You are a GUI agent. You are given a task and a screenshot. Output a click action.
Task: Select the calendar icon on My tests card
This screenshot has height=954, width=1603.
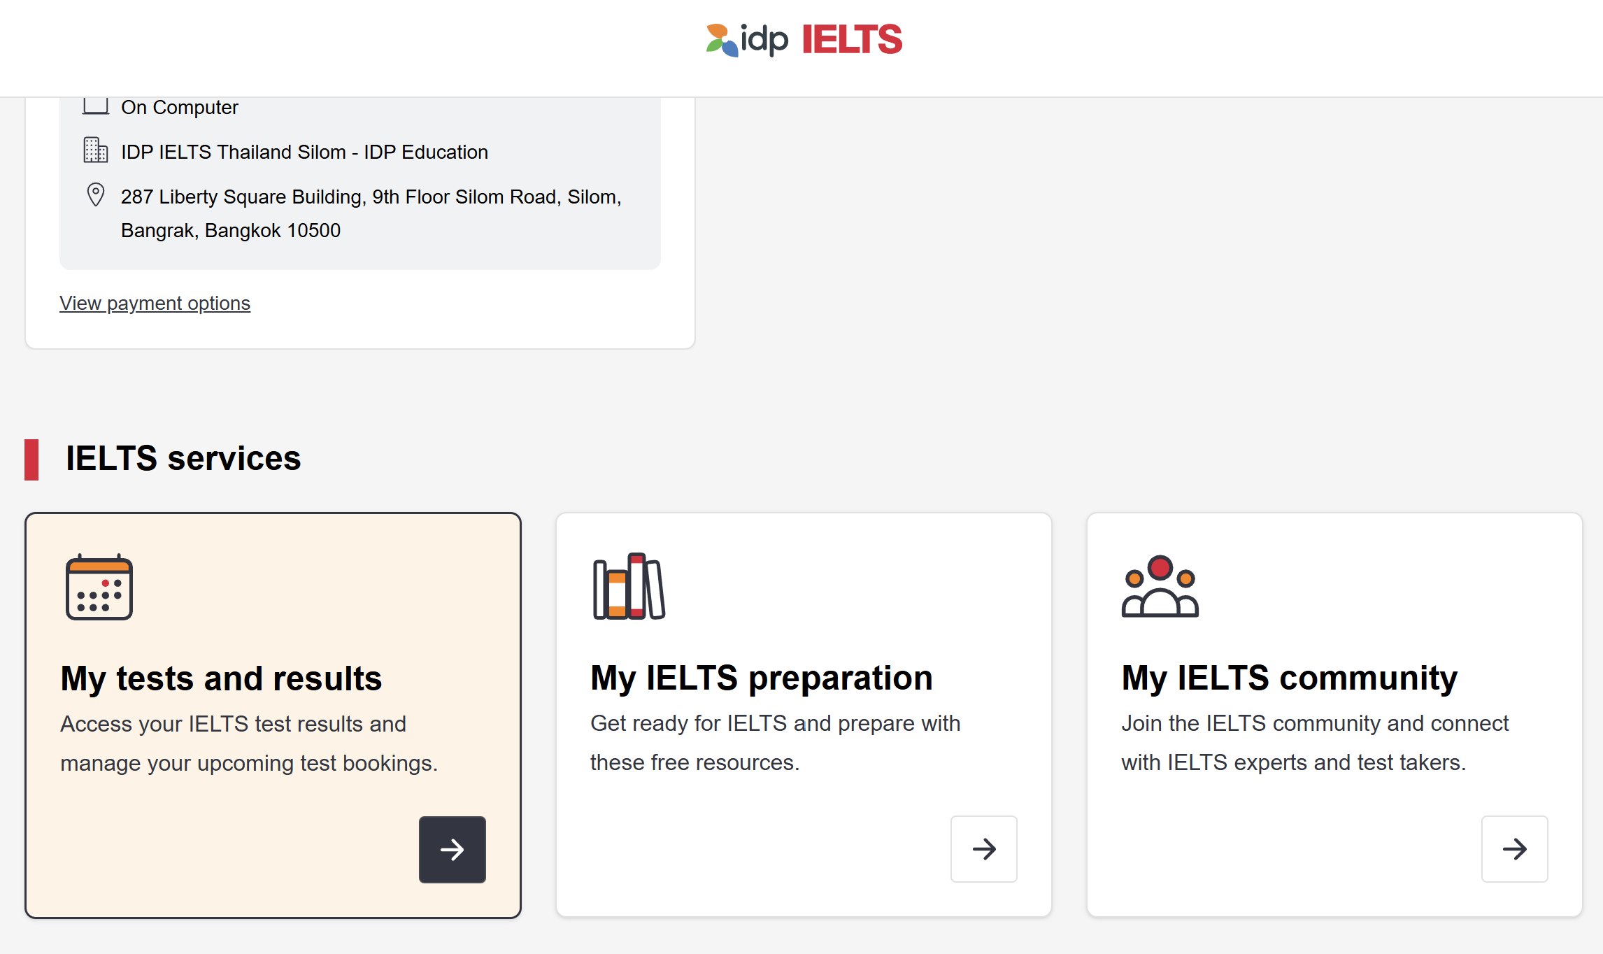(97, 586)
